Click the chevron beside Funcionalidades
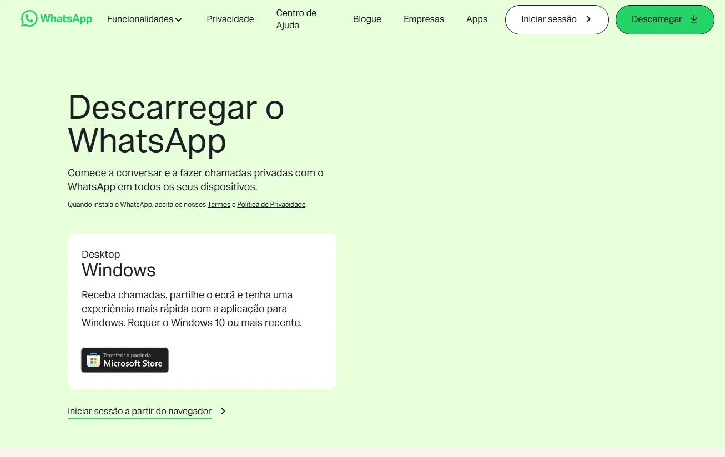 point(179,19)
